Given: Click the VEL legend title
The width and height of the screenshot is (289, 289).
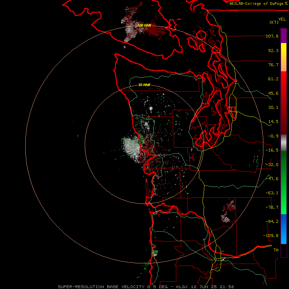Looking at the screenshot, I should pos(282,19).
